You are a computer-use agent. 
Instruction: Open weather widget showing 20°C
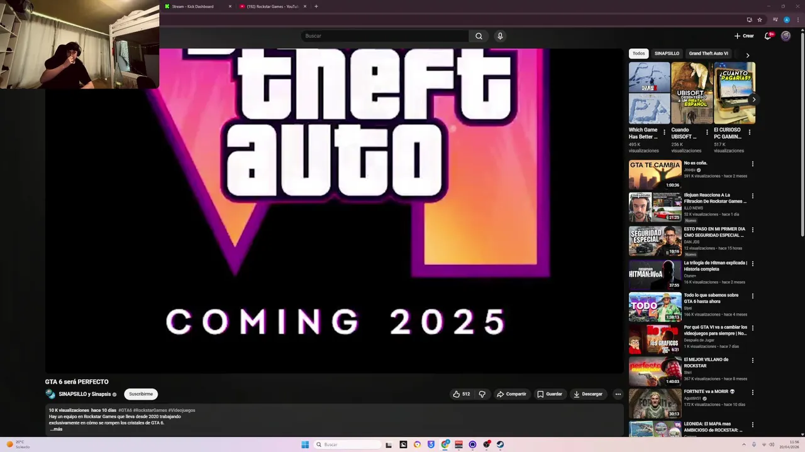point(18,444)
